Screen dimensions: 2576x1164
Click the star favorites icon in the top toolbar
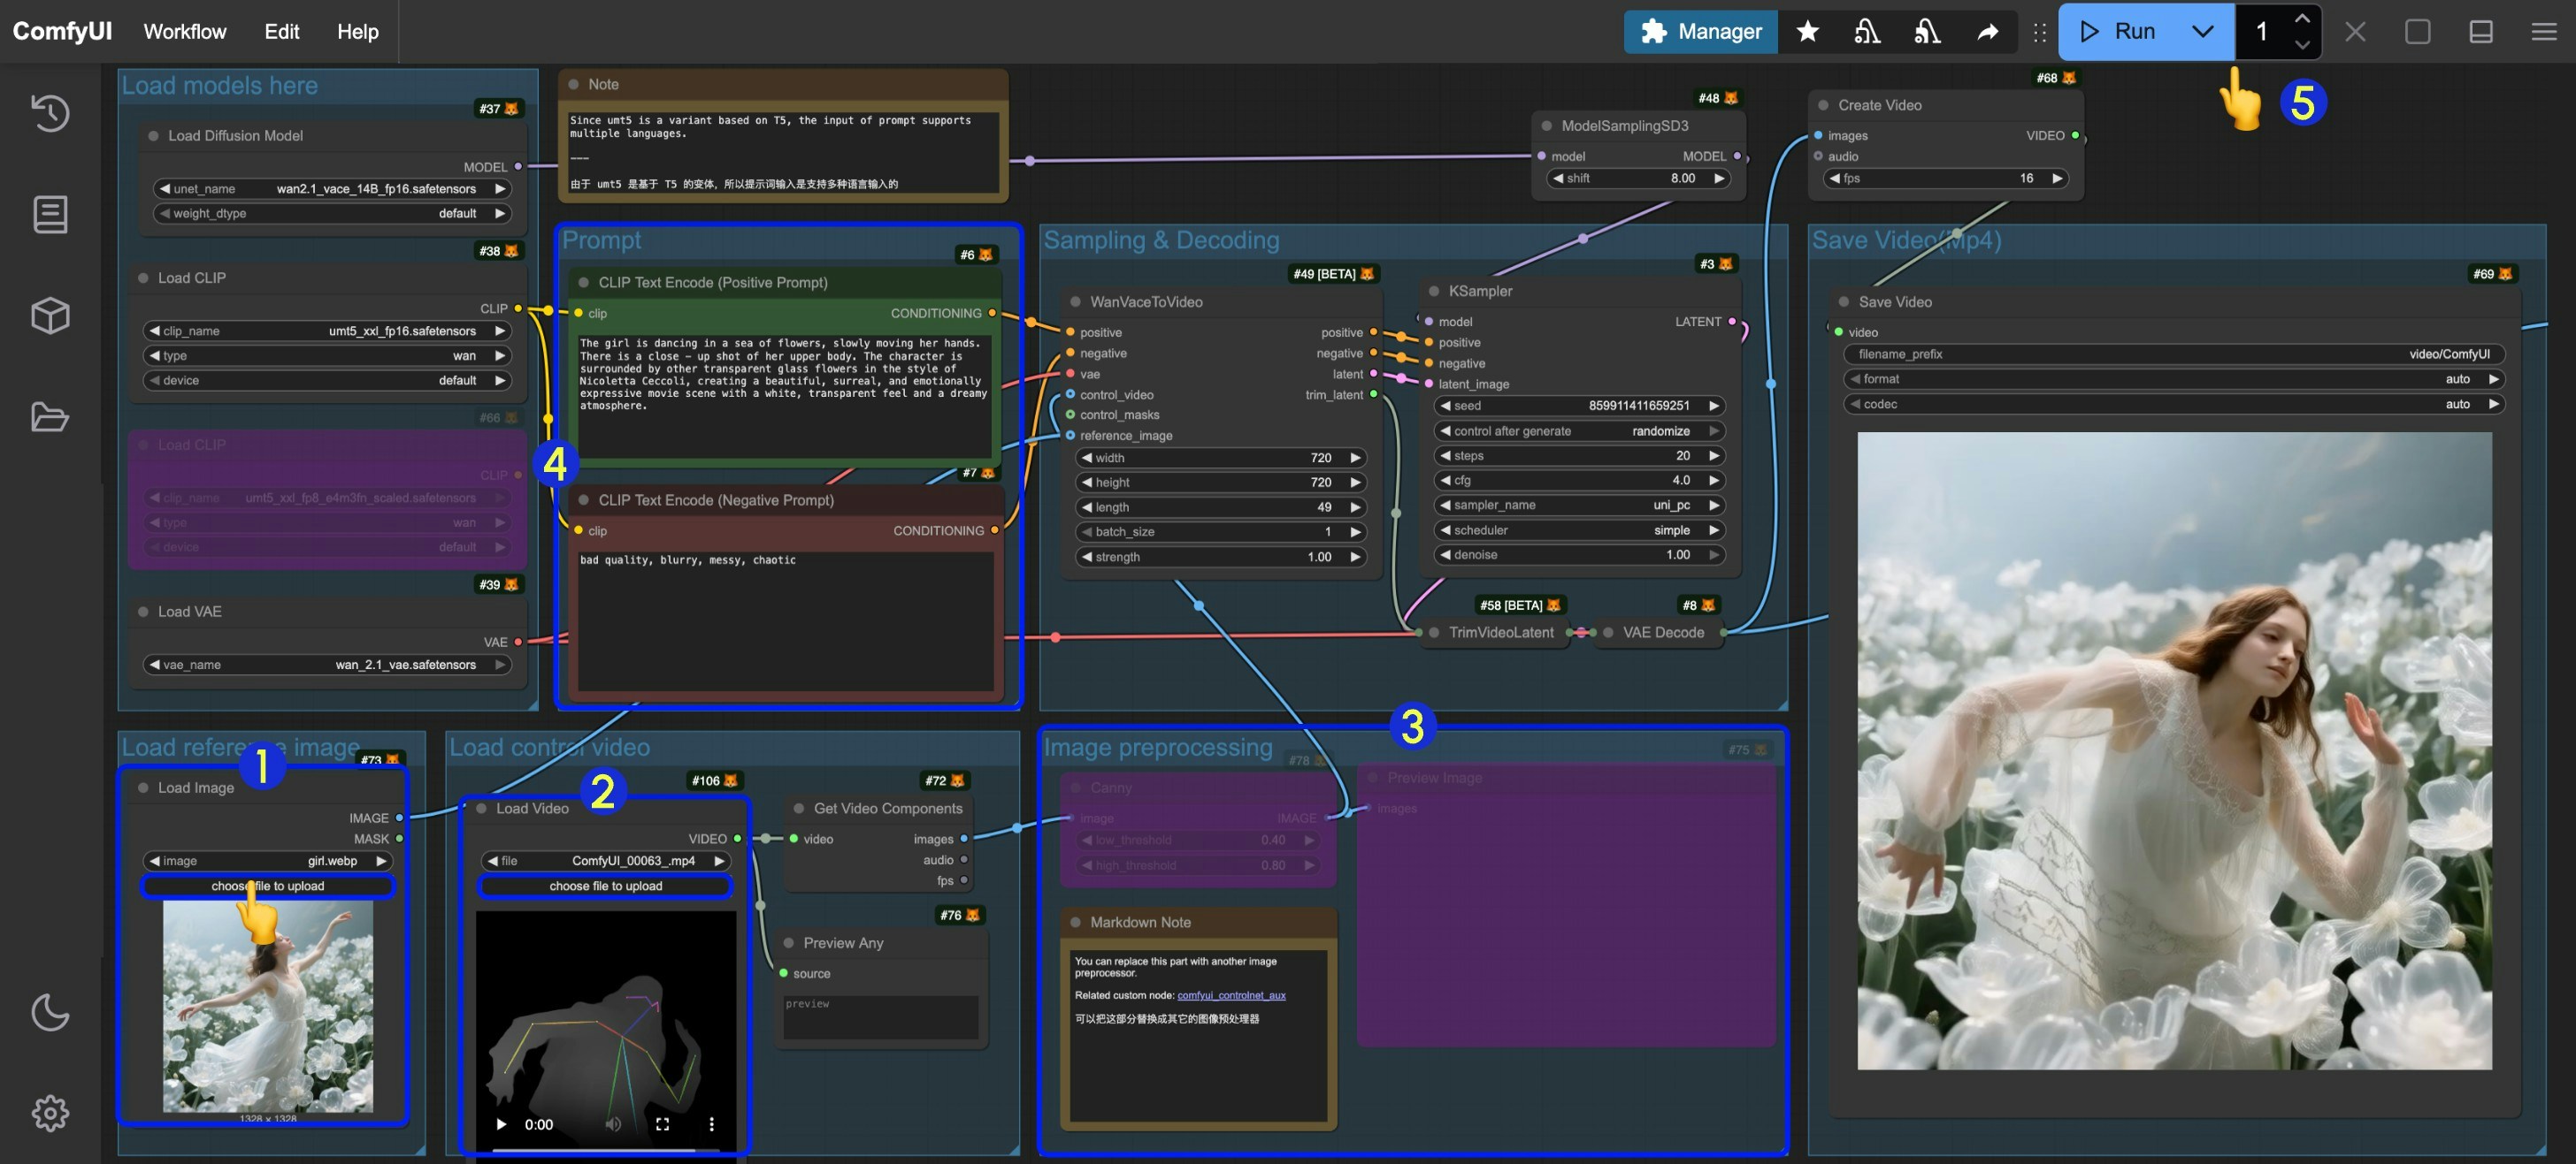click(1807, 31)
